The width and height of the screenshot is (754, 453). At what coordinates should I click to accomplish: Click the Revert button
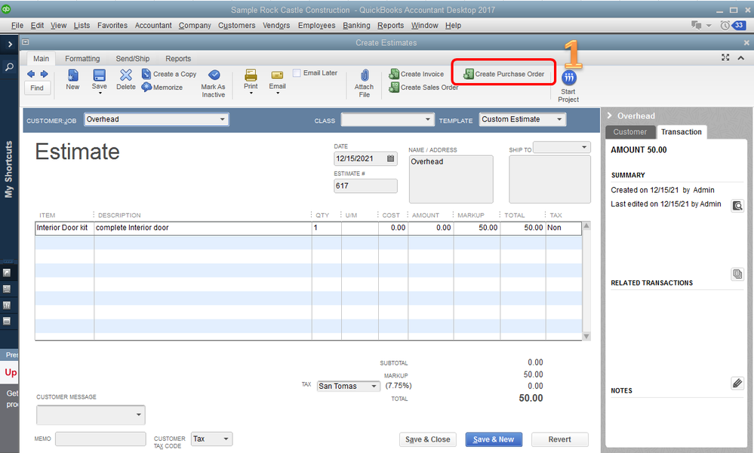[560, 439]
